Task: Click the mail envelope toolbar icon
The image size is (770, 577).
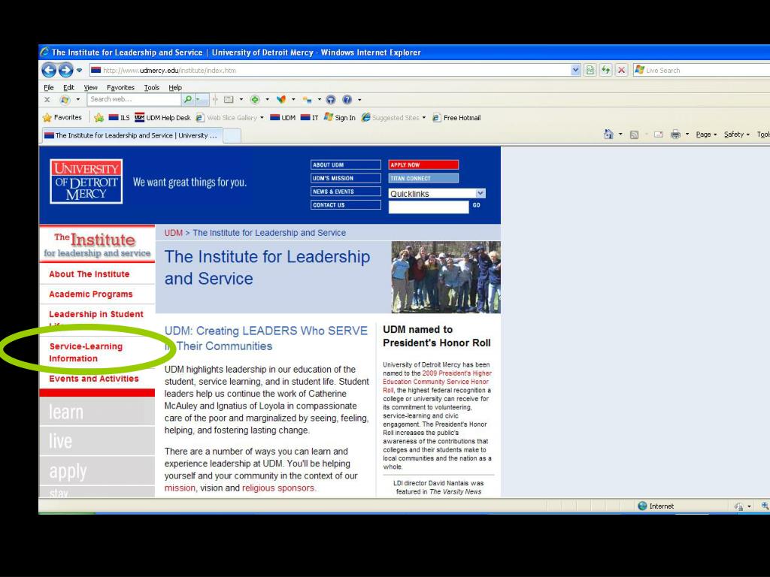Action: pyautogui.click(x=229, y=100)
